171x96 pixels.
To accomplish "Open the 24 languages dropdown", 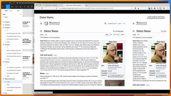I will point(119,31).
